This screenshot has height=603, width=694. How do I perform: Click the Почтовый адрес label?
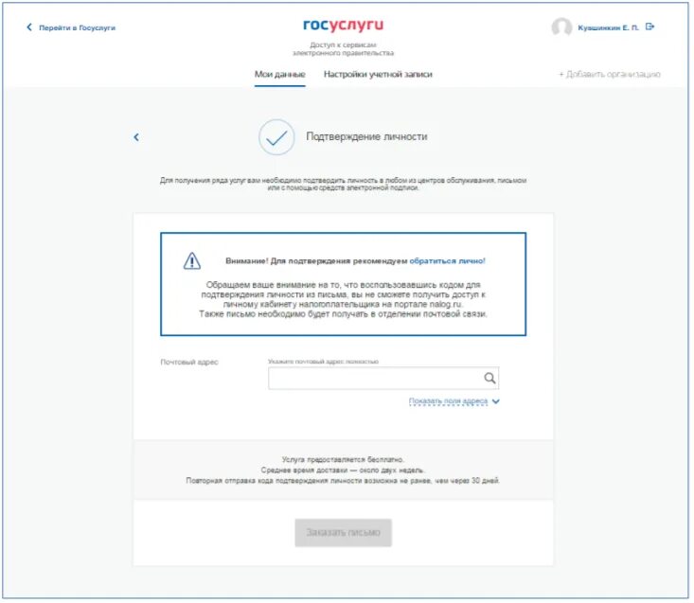tap(189, 363)
